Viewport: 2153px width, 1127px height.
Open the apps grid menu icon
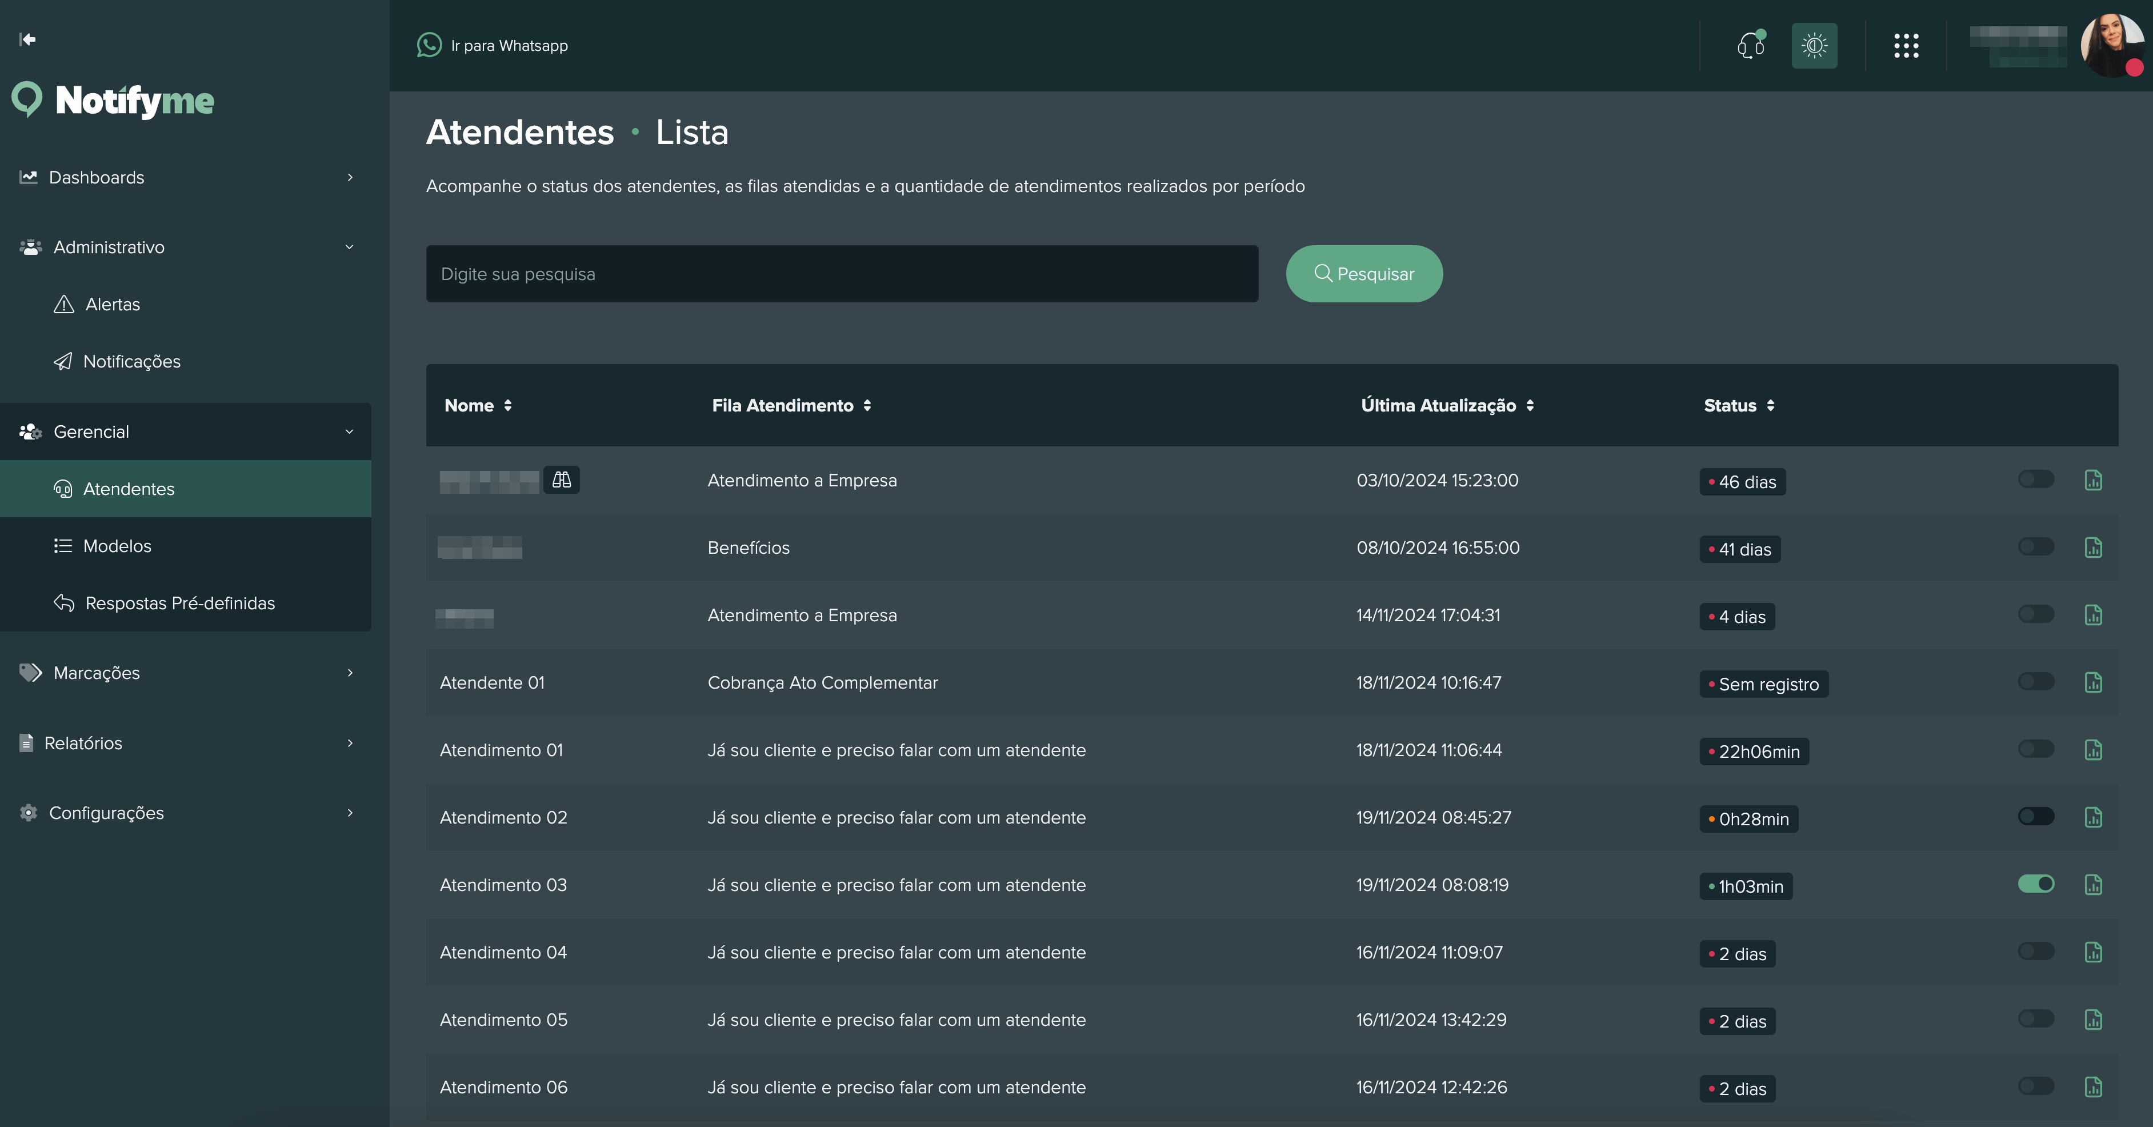pyautogui.click(x=1906, y=45)
